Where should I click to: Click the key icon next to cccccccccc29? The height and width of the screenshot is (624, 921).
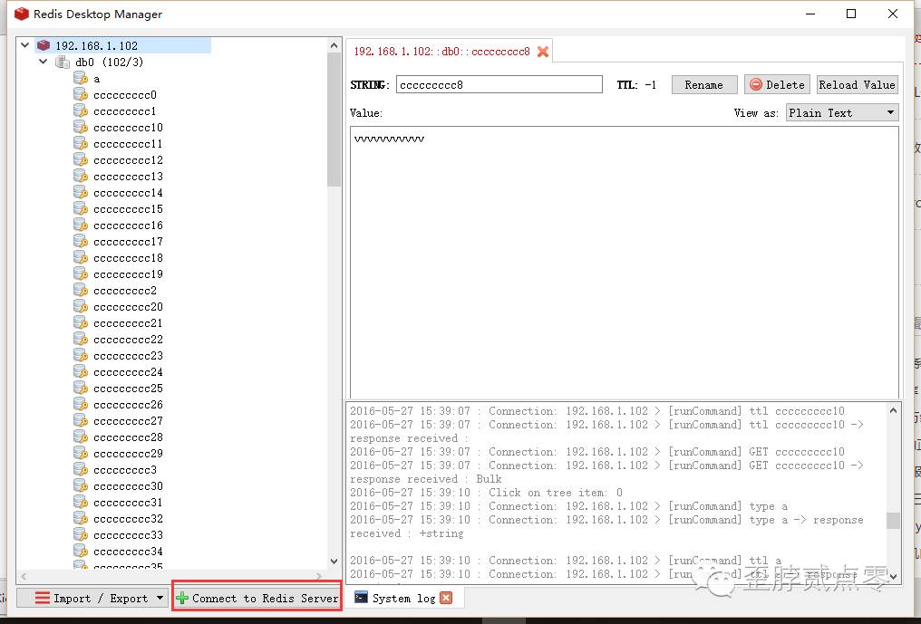(x=81, y=453)
